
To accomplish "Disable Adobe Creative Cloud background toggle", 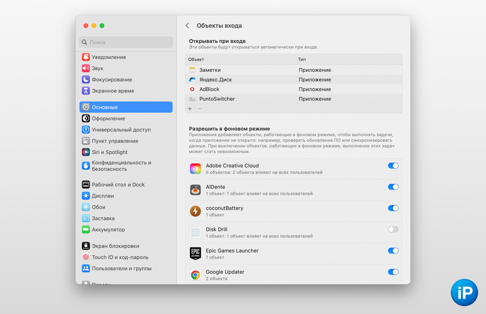I will pyautogui.click(x=393, y=166).
